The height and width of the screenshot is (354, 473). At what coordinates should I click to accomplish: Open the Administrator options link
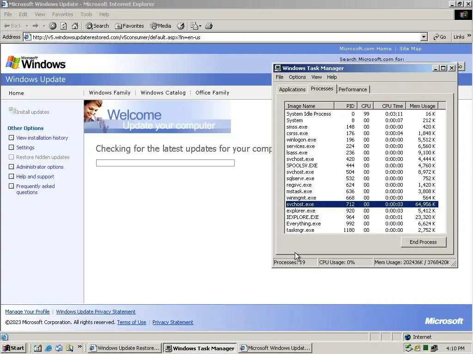pyautogui.click(x=40, y=167)
